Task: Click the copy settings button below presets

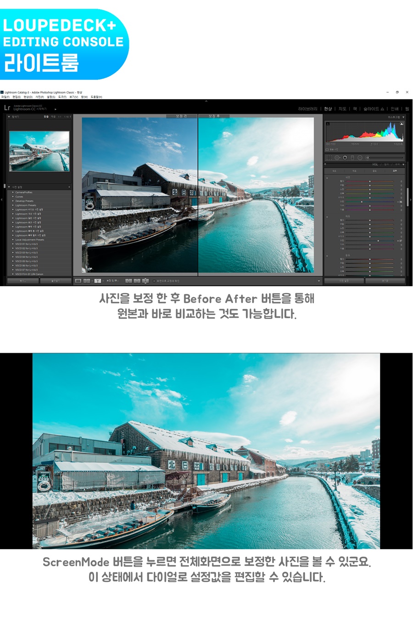Action: (x=23, y=281)
